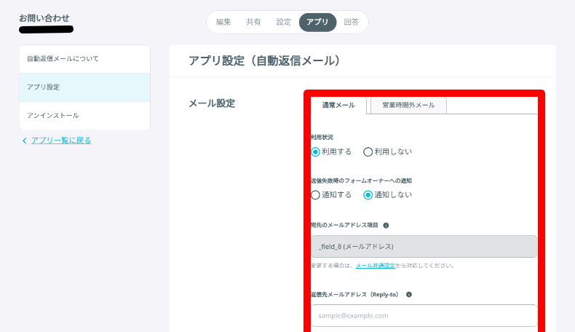Open the メール共通設定 link
This screenshot has height=332, width=575.
click(375, 266)
